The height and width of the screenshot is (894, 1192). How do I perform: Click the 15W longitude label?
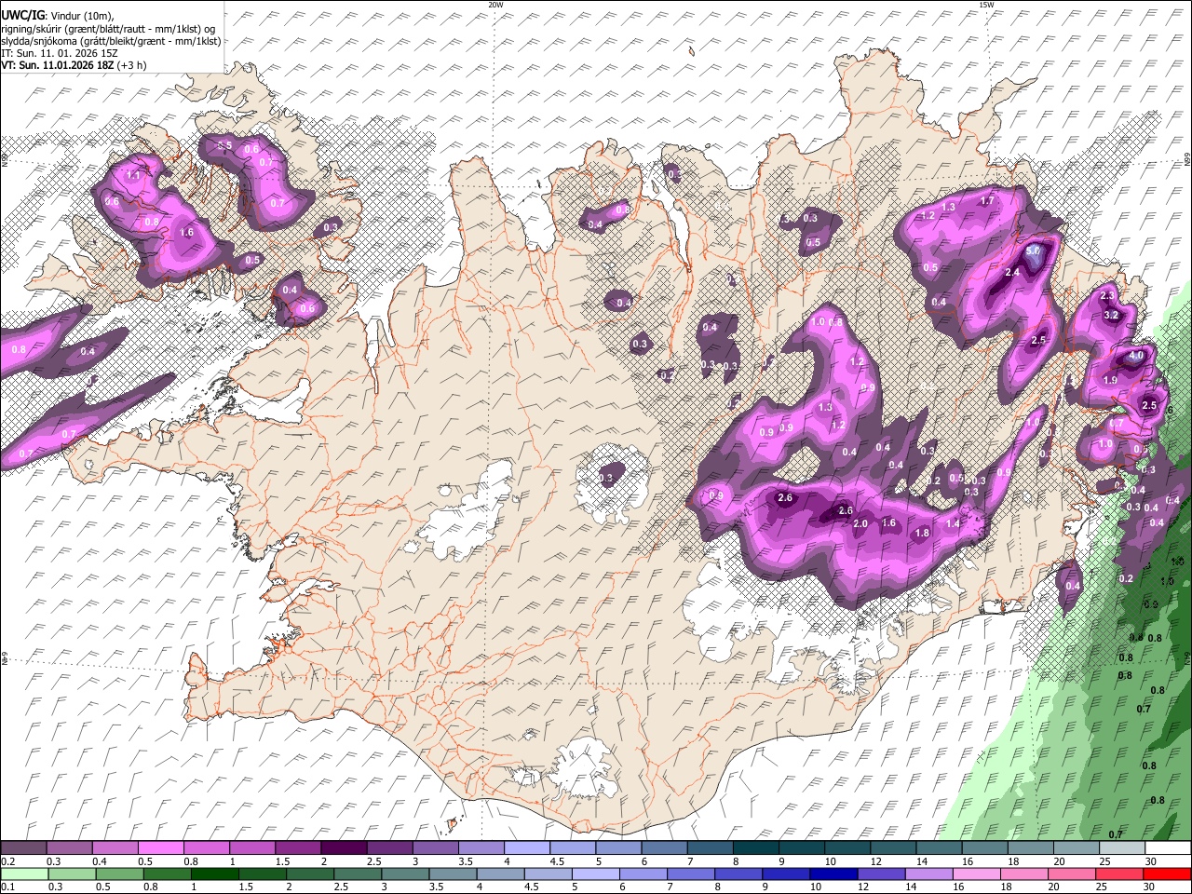pos(986,5)
